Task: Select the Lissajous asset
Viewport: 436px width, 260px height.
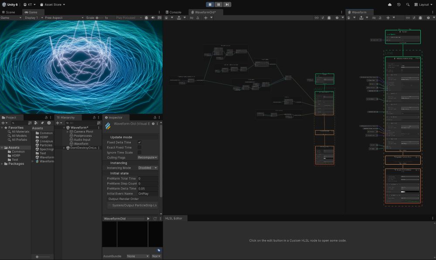Action: pos(44,141)
